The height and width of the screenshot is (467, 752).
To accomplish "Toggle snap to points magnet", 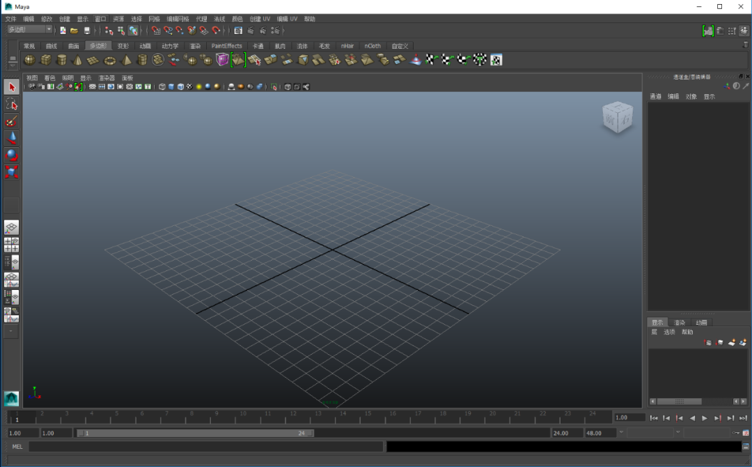I will click(180, 30).
